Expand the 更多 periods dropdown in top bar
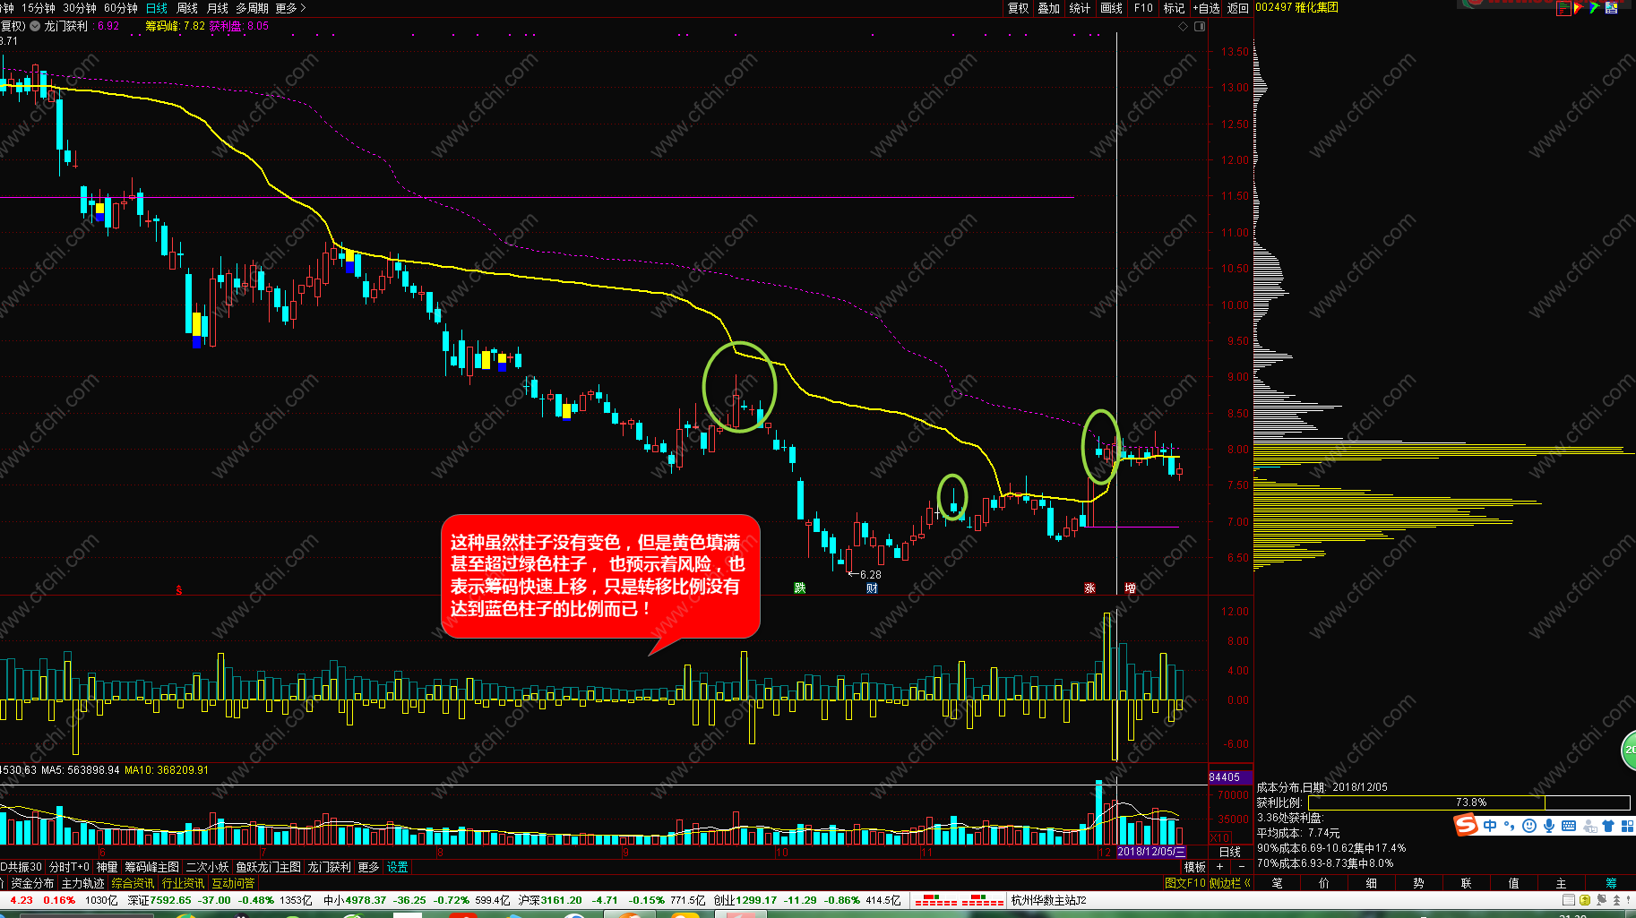The width and height of the screenshot is (1636, 918). tap(290, 8)
